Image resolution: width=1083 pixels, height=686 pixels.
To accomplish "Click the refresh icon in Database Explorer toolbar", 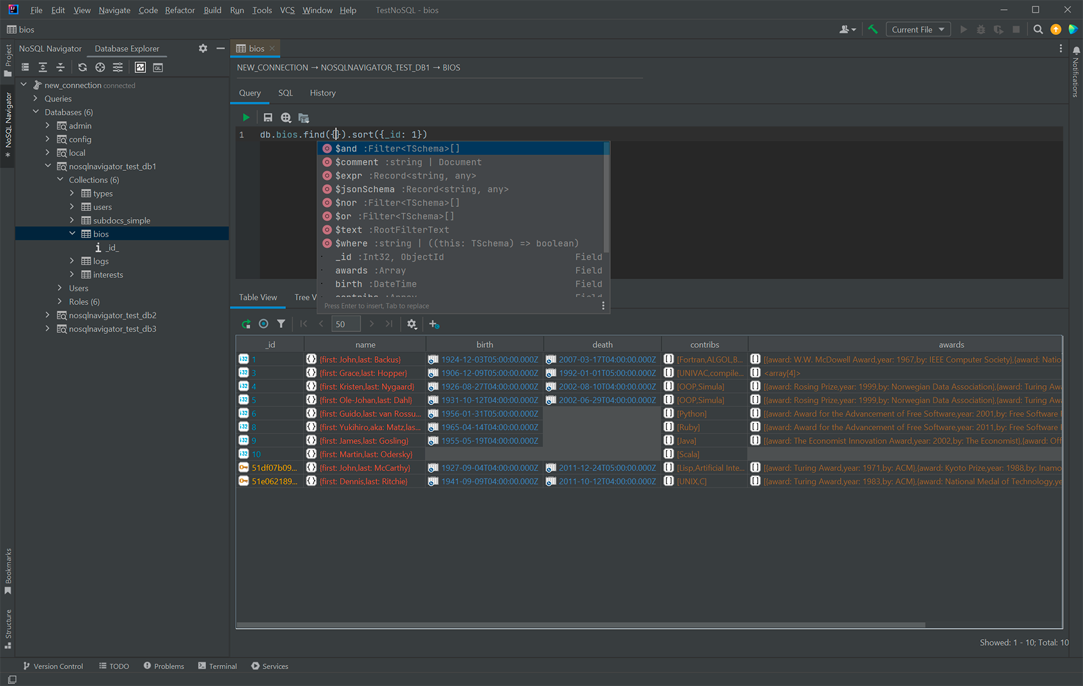I will [x=82, y=67].
